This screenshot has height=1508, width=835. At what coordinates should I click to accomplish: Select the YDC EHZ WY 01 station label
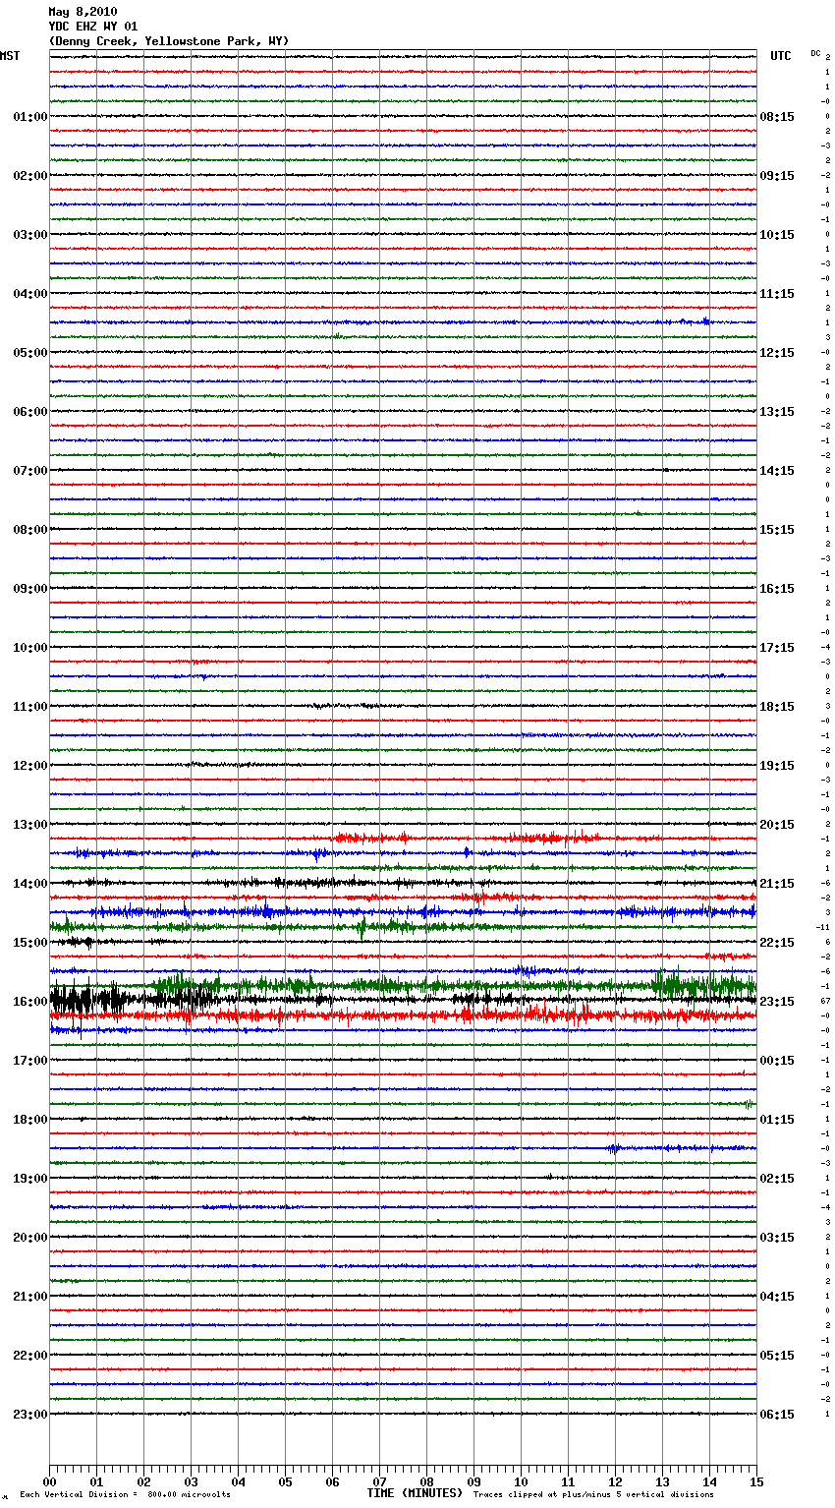click(93, 27)
